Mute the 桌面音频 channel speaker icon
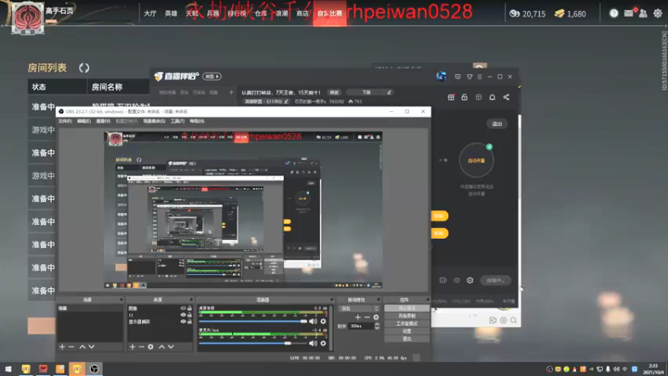 click(x=313, y=322)
